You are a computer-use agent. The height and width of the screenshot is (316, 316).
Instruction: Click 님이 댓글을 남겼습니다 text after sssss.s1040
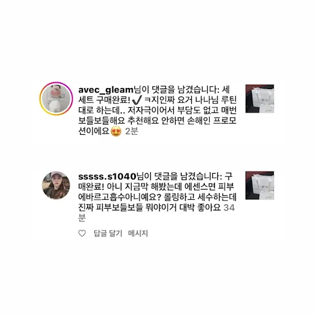(x=179, y=176)
